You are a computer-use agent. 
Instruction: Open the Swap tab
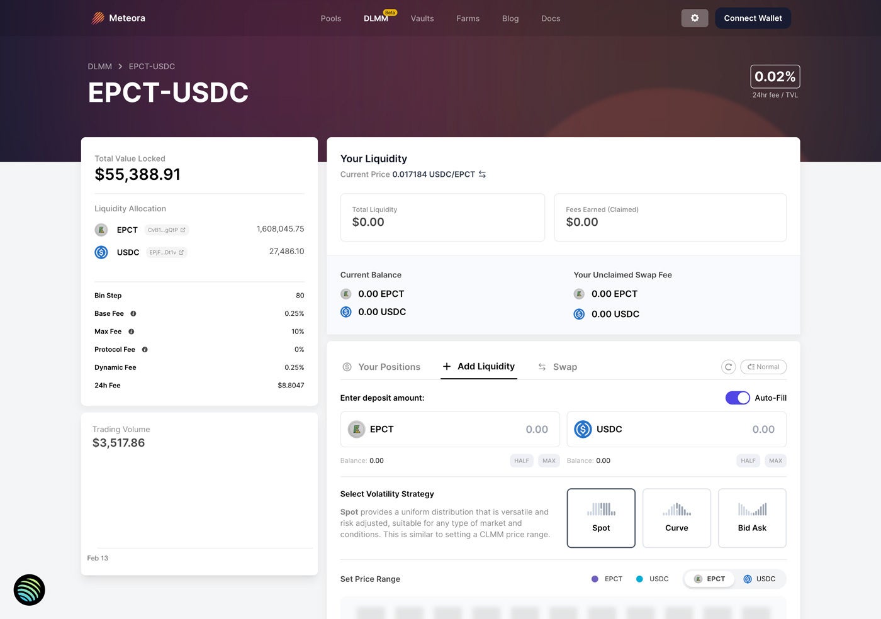558,367
